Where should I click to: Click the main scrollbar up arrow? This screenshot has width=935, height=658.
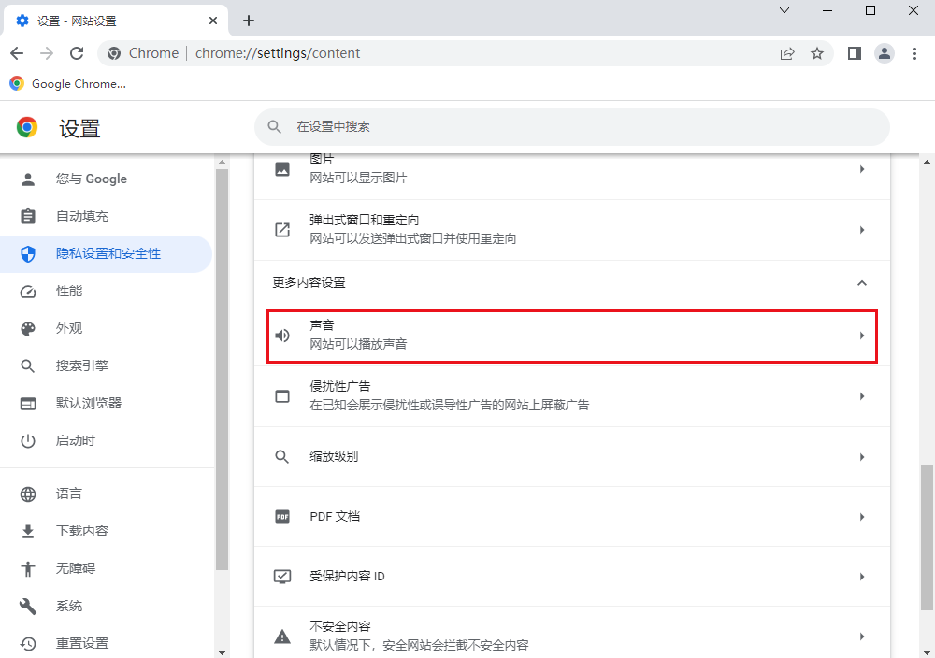click(x=928, y=162)
